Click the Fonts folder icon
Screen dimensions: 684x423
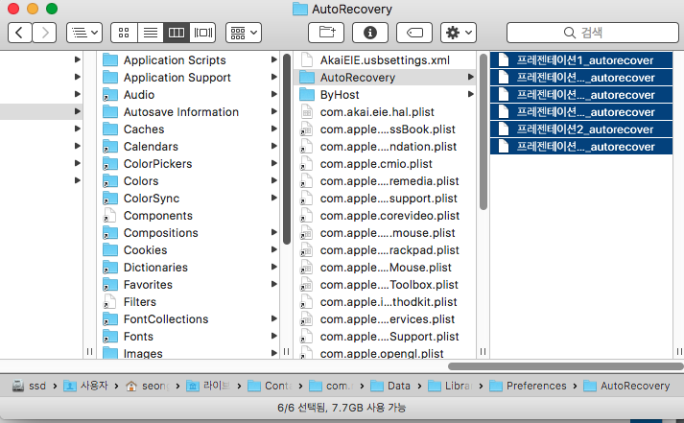click(110, 337)
